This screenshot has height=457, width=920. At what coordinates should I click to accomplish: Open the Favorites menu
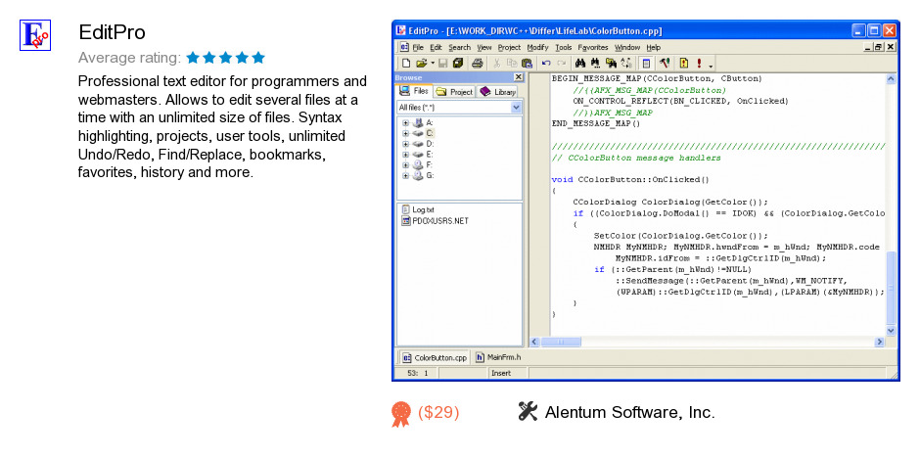tap(593, 48)
